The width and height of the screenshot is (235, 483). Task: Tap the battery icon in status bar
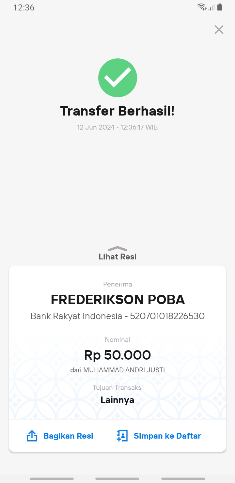point(220,7)
